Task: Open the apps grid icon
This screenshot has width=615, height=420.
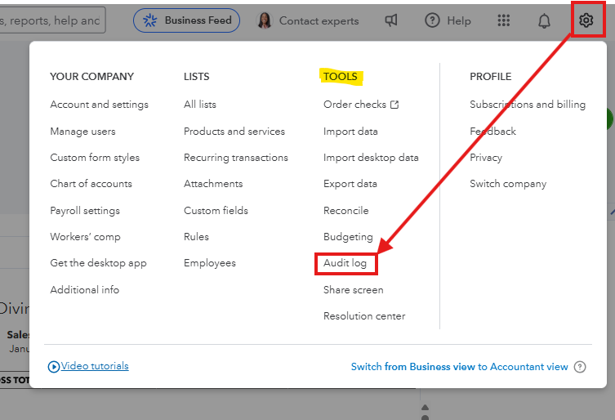Action: tap(504, 20)
